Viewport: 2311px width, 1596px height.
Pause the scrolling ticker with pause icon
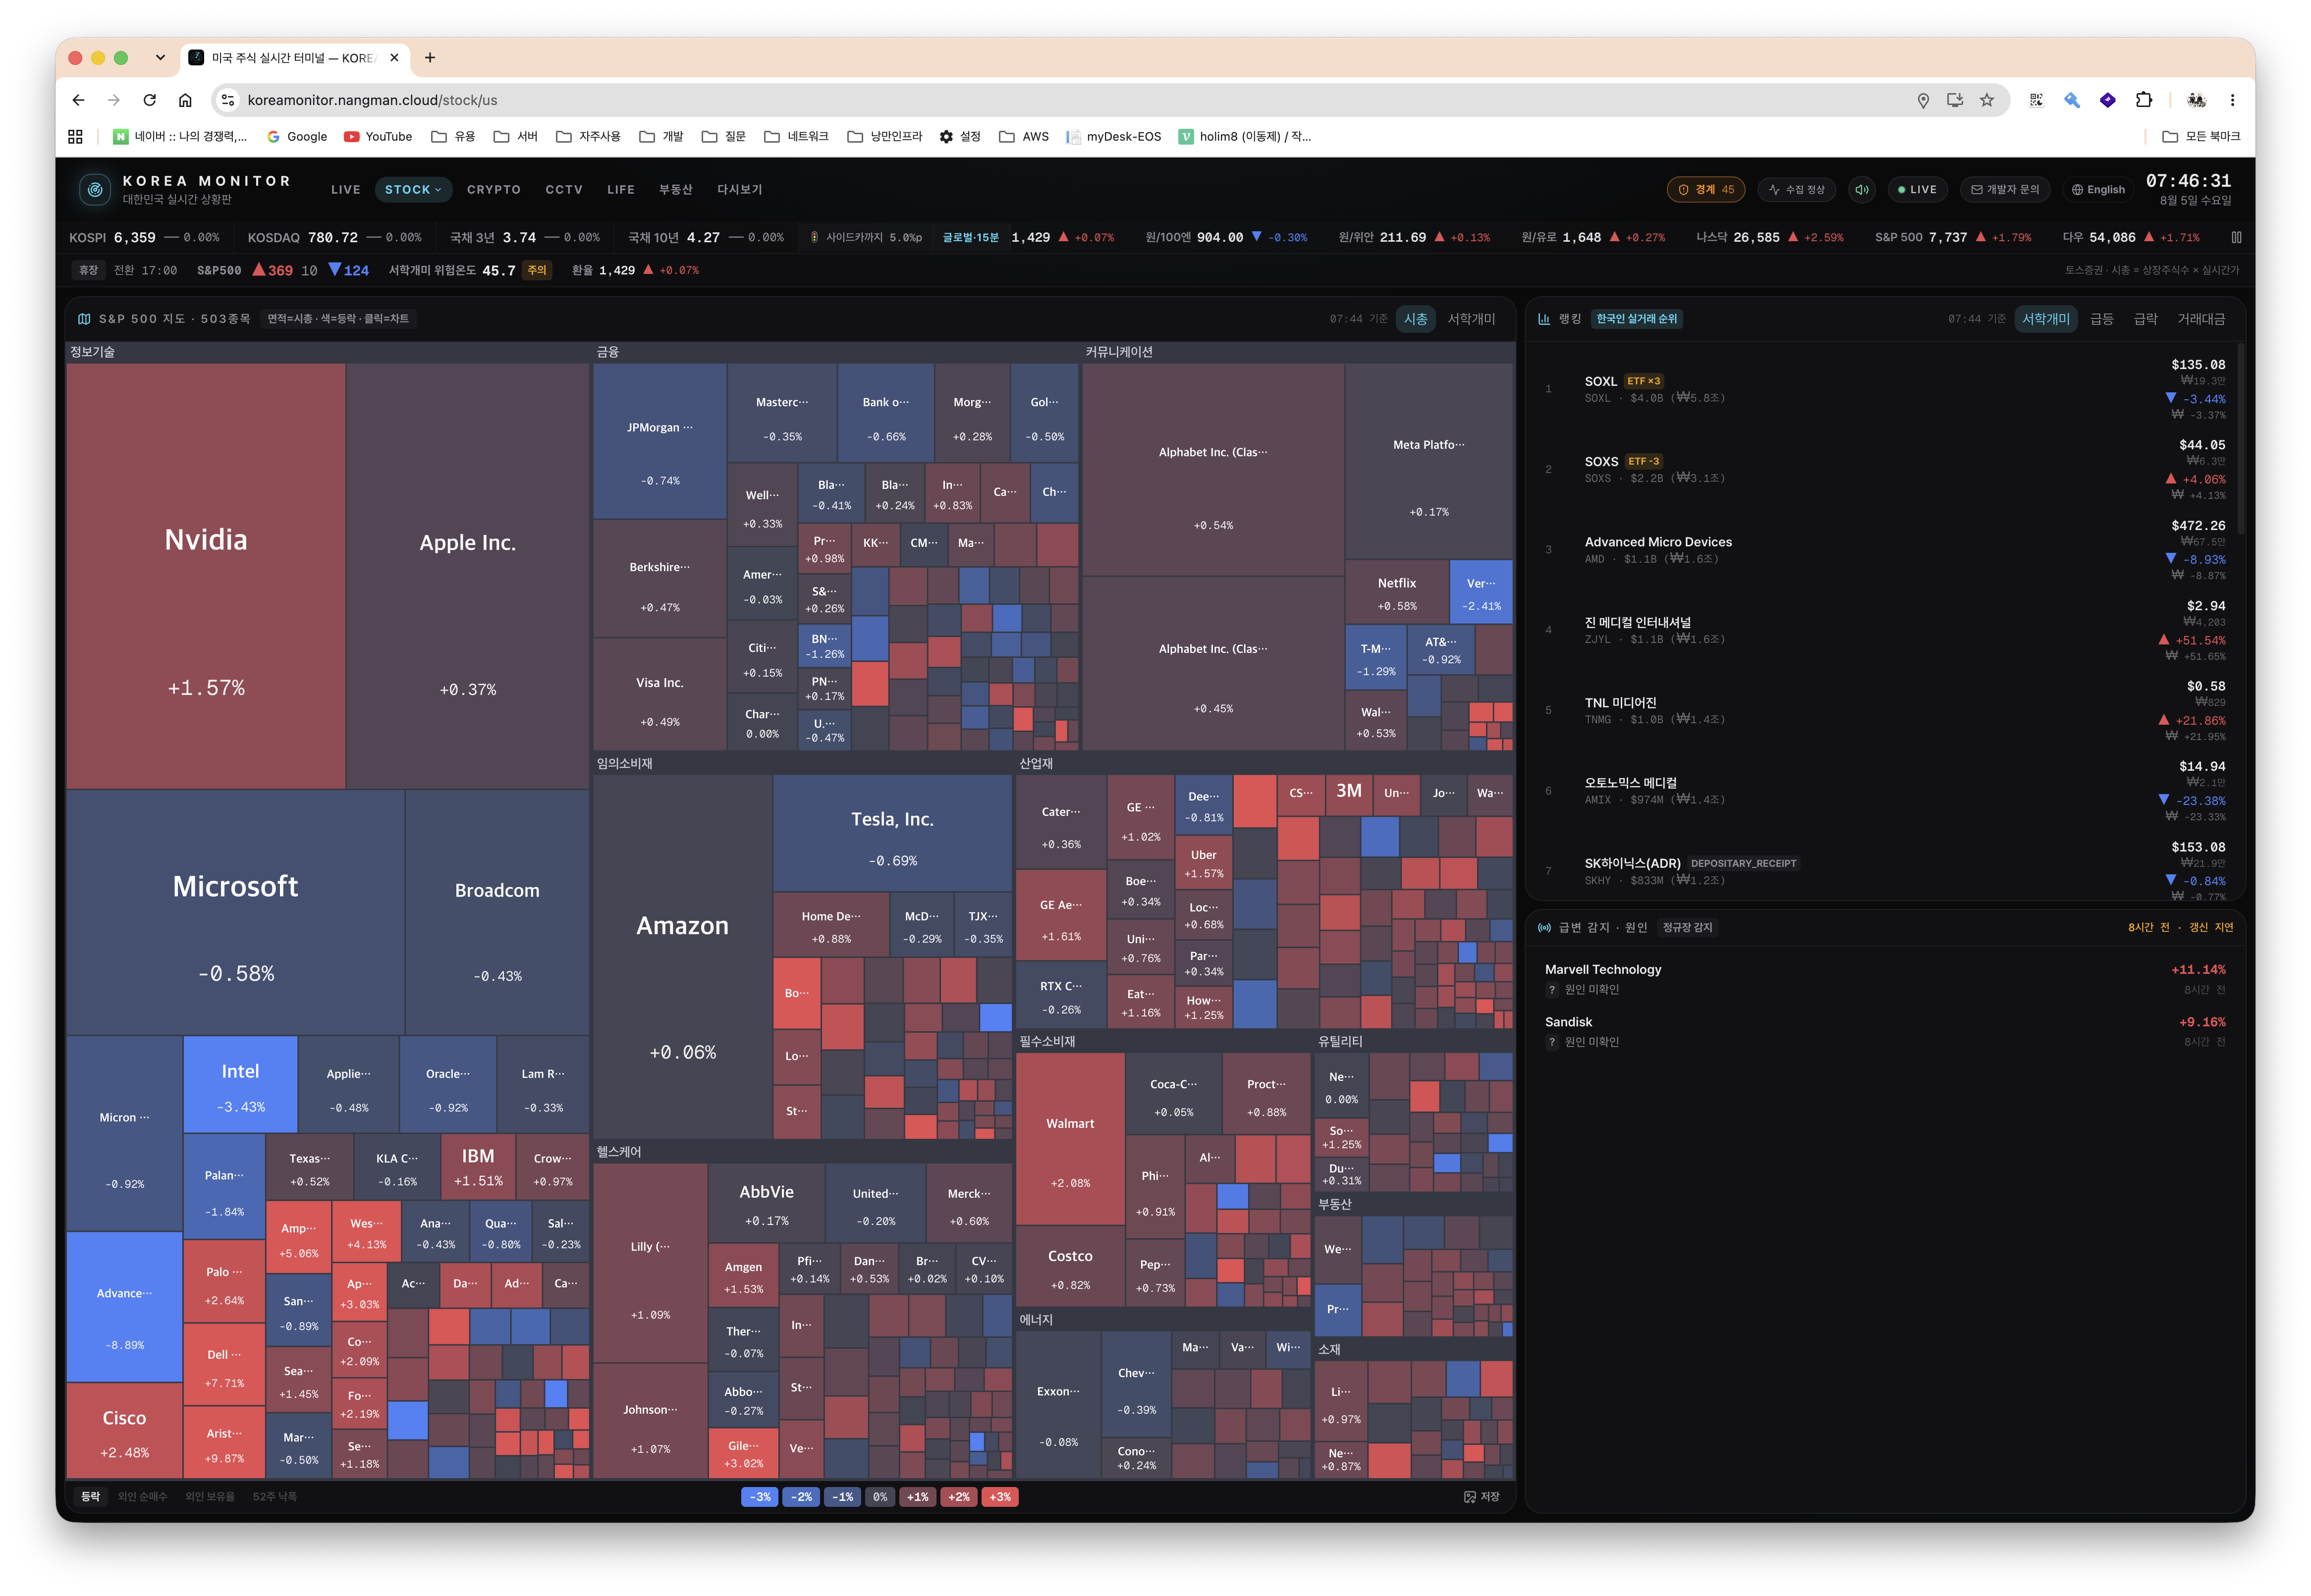(2236, 237)
